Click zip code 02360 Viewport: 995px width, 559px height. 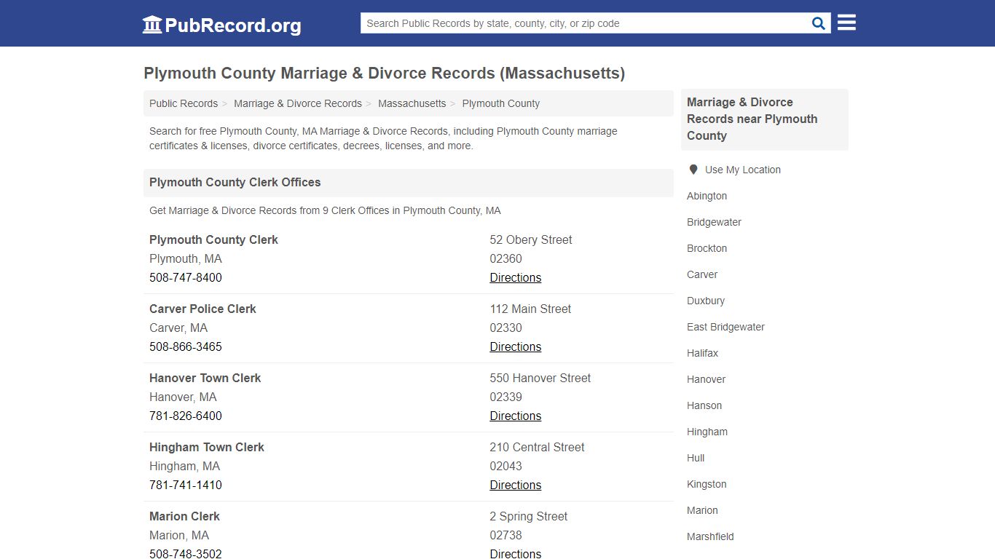click(506, 258)
